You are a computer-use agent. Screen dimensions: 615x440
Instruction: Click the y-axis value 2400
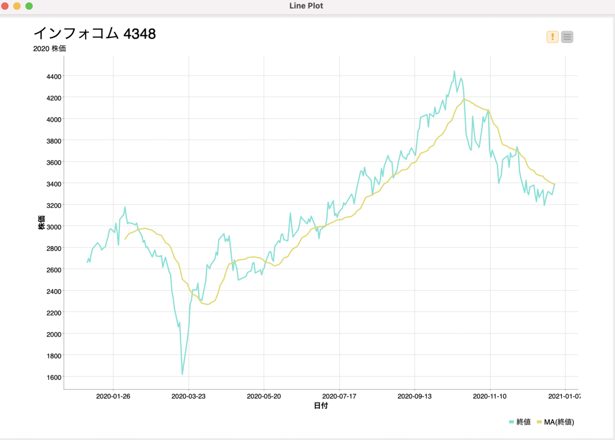click(x=54, y=291)
